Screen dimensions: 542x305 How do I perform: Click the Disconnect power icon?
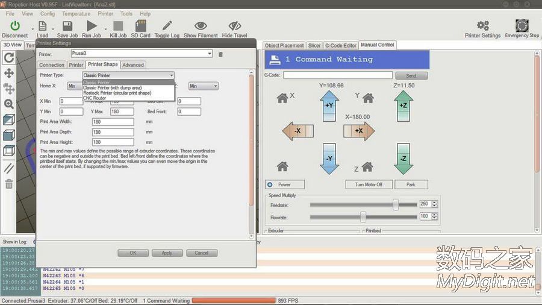click(x=15, y=26)
